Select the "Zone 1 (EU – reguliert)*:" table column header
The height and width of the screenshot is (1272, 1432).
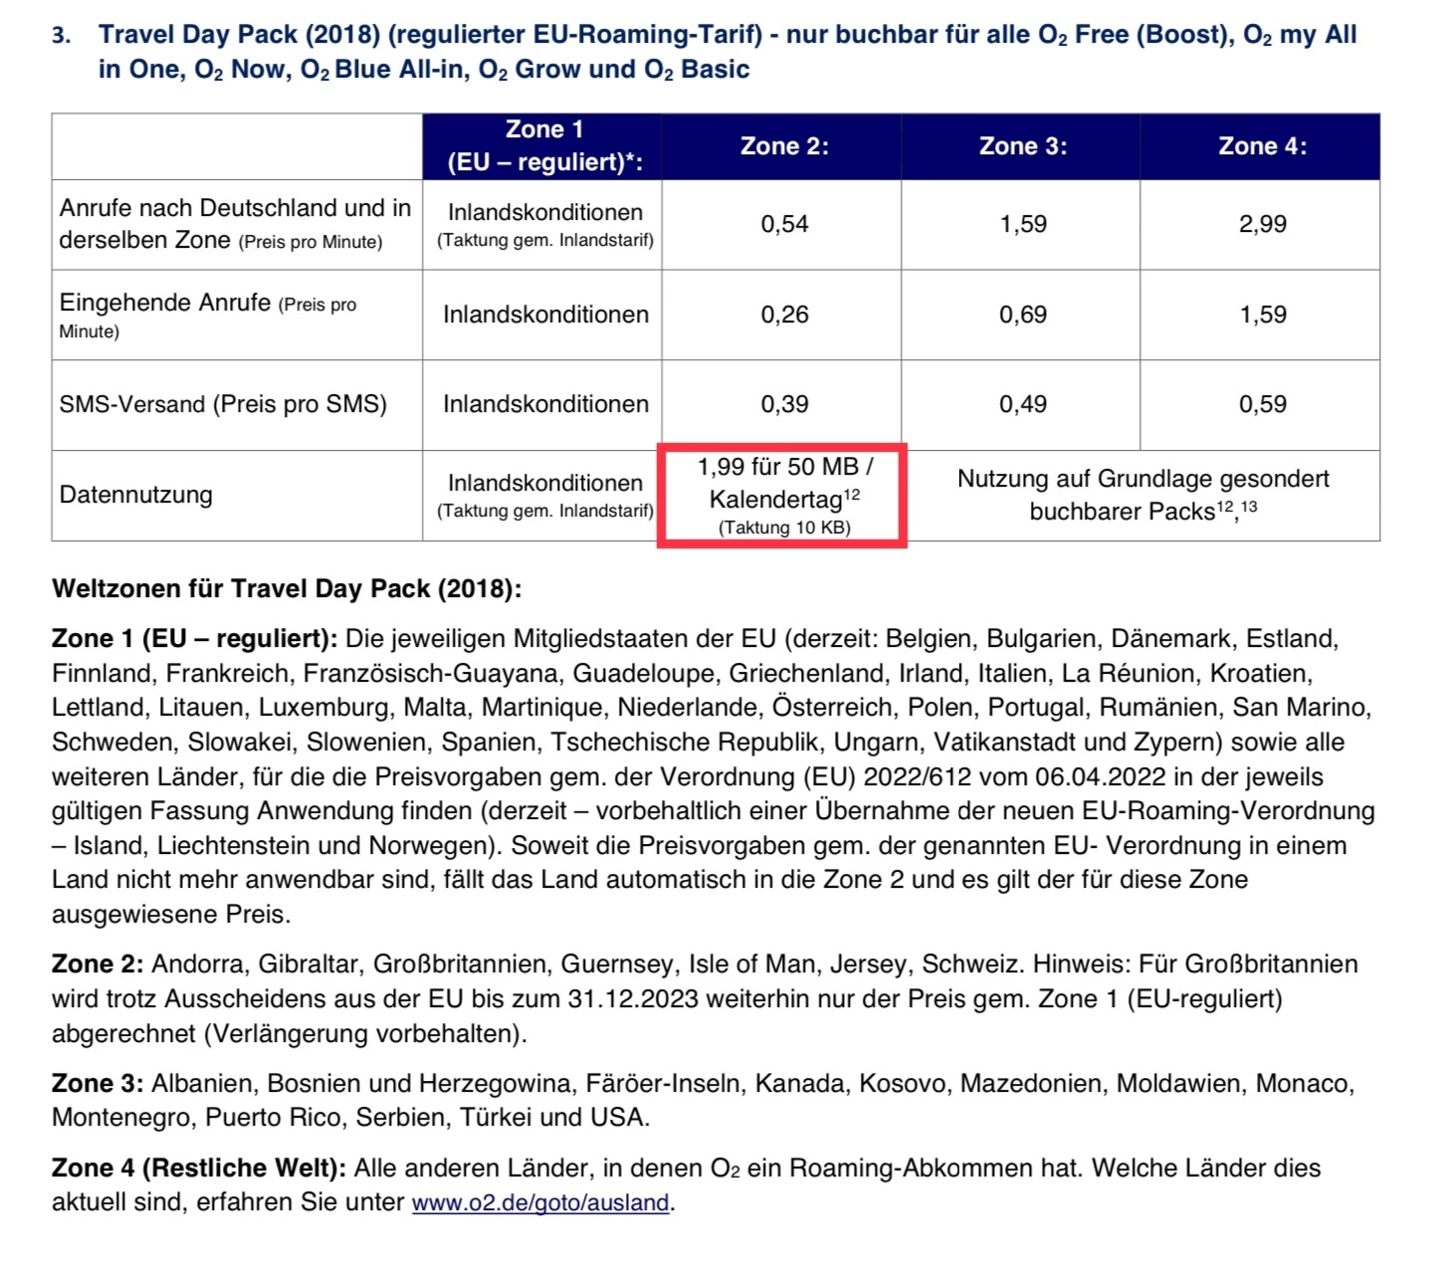(x=542, y=146)
